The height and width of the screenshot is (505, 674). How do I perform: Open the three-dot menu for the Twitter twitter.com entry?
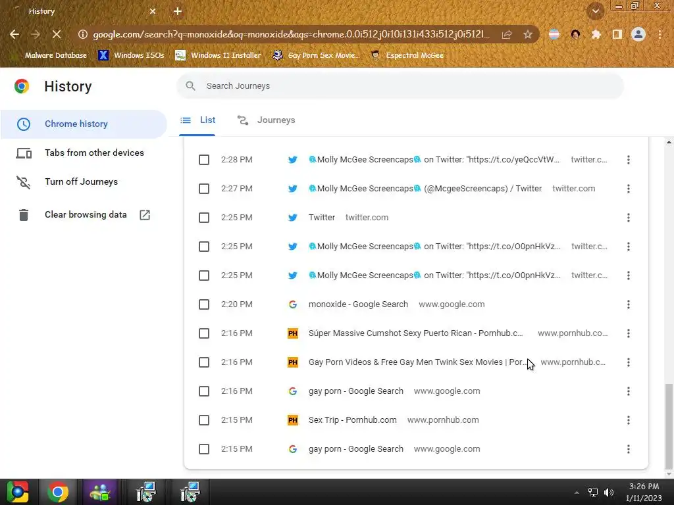pos(629,218)
